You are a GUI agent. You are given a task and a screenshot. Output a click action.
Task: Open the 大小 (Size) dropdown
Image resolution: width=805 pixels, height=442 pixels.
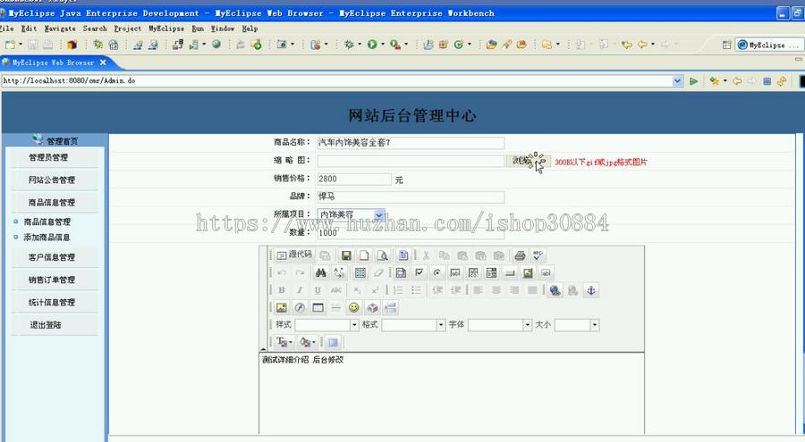coord(577,324)
